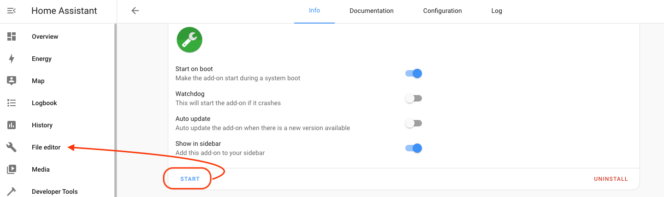Click the red UNINSTALL button

[611, 179]
